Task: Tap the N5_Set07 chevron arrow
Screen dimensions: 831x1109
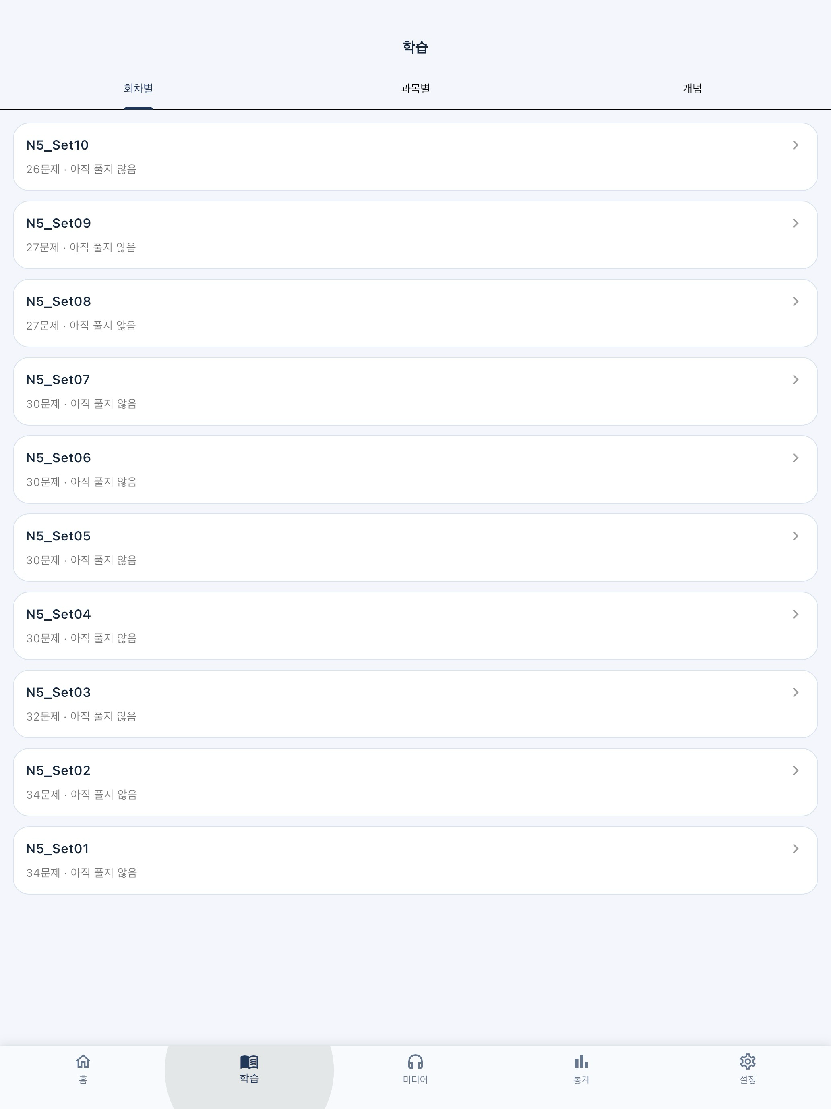Action: 796,380
